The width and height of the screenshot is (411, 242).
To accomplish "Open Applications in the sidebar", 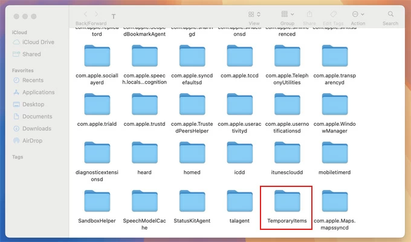I will tap(39, 93).
